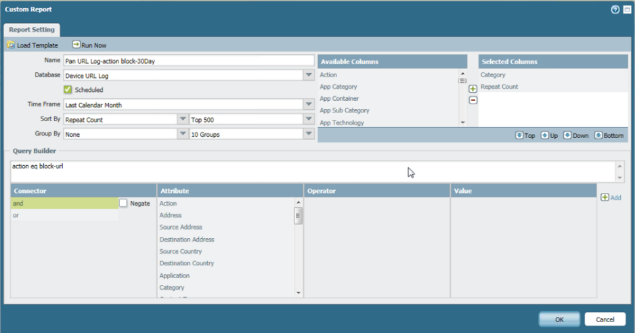
Task: Enable the Negate checkbox
Action: tap(123, 203)
